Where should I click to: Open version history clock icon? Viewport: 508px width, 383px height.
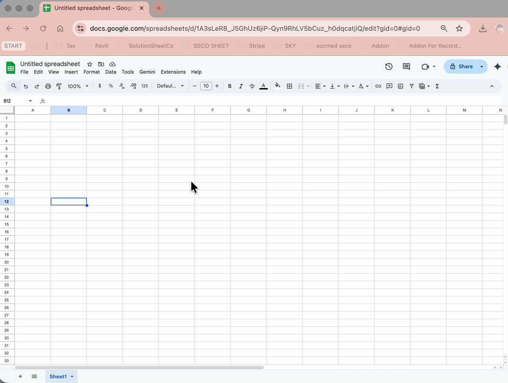[x=389, y=67]
